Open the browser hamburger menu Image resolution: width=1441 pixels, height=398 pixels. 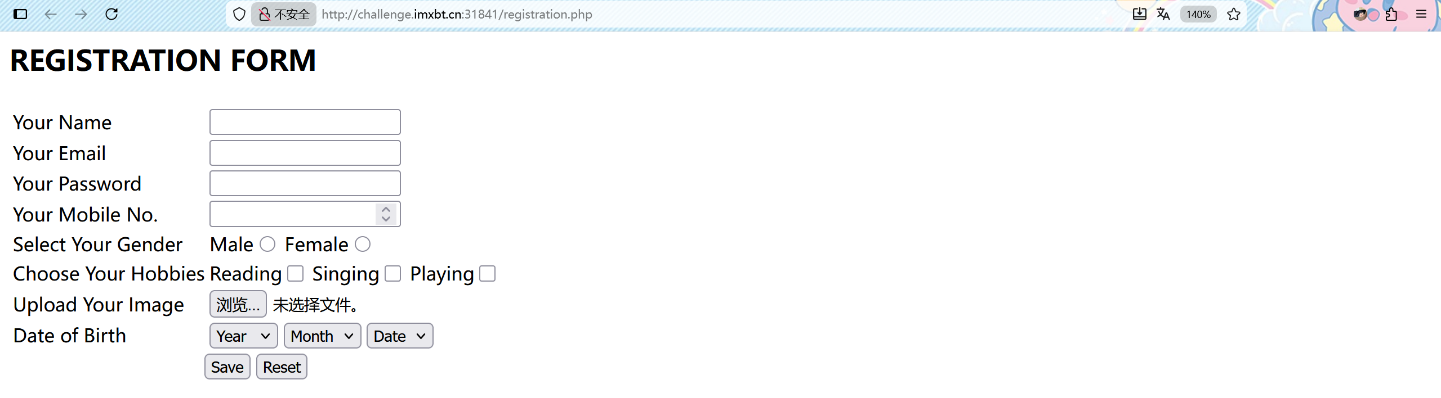pos(1421,14)
